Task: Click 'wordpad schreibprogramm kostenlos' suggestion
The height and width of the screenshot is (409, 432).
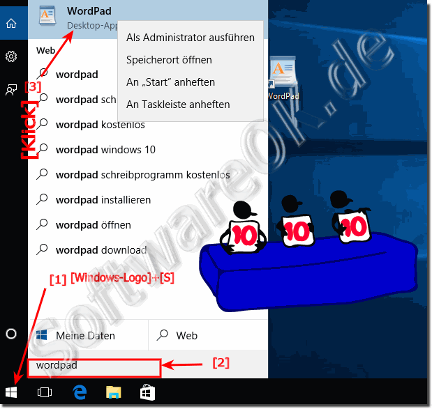Action: [142, 175]
